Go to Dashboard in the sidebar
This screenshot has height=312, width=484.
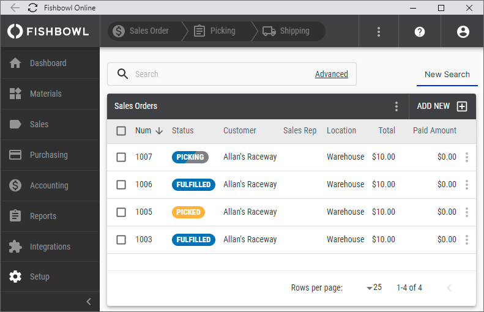(50, 63)
